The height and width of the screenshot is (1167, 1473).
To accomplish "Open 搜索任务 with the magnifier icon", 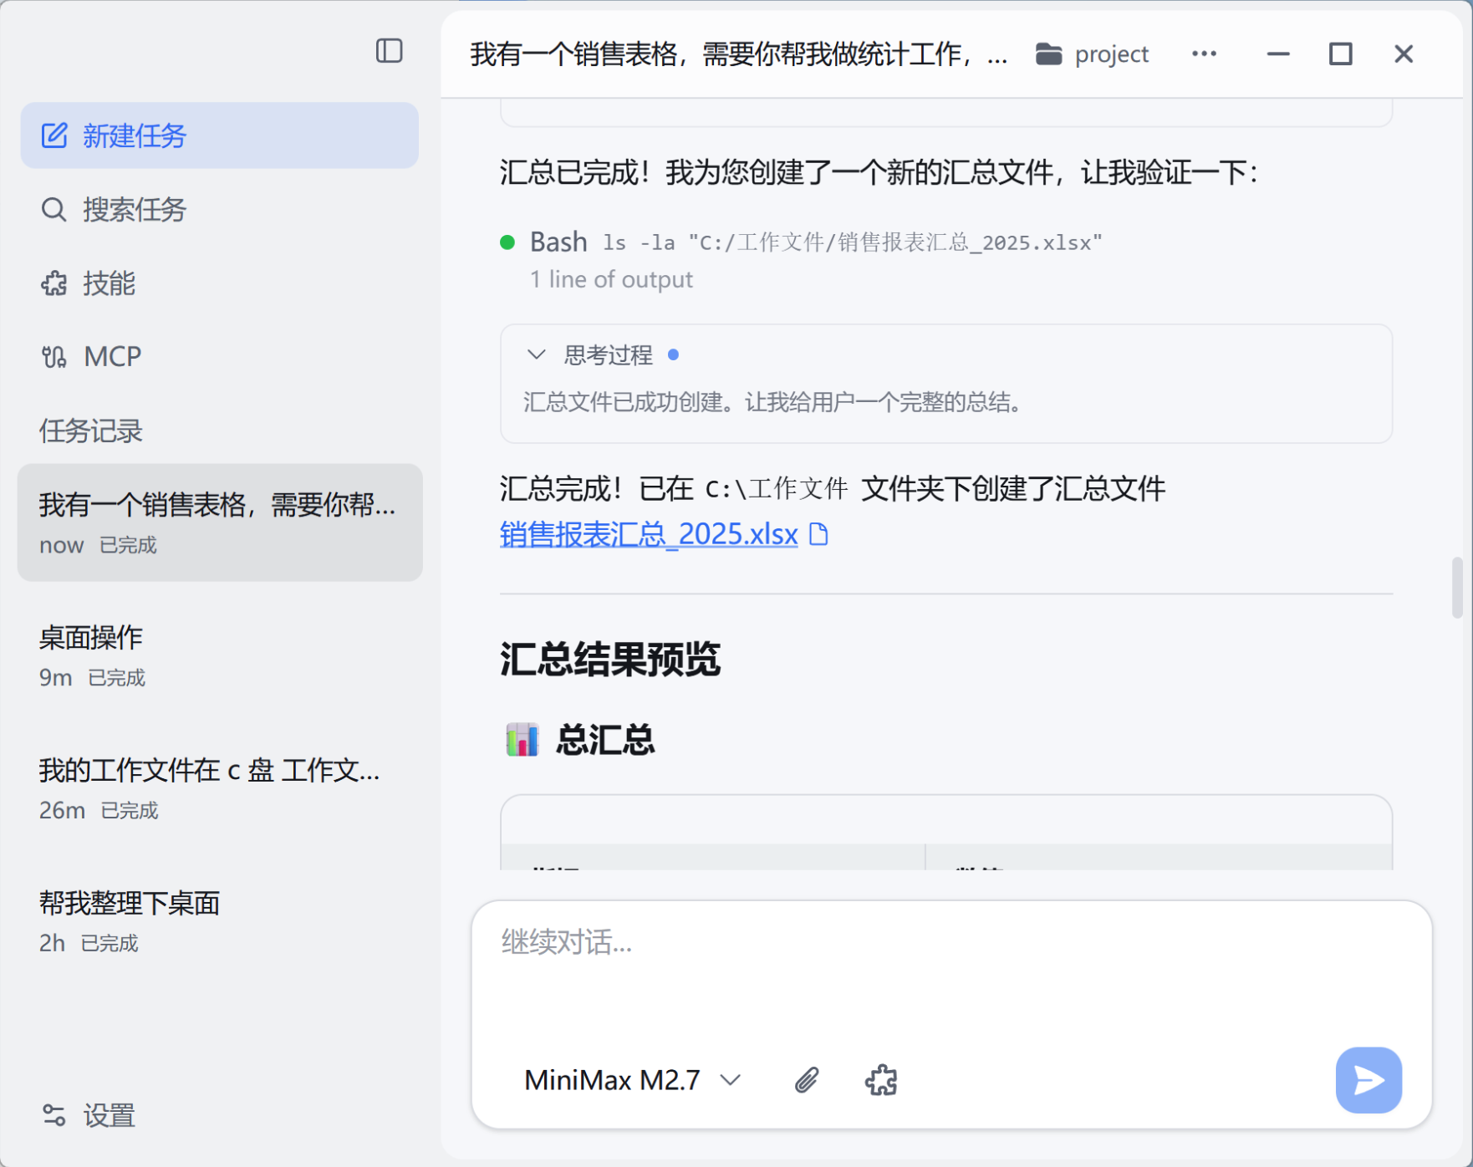I will [x=54, y=209].
